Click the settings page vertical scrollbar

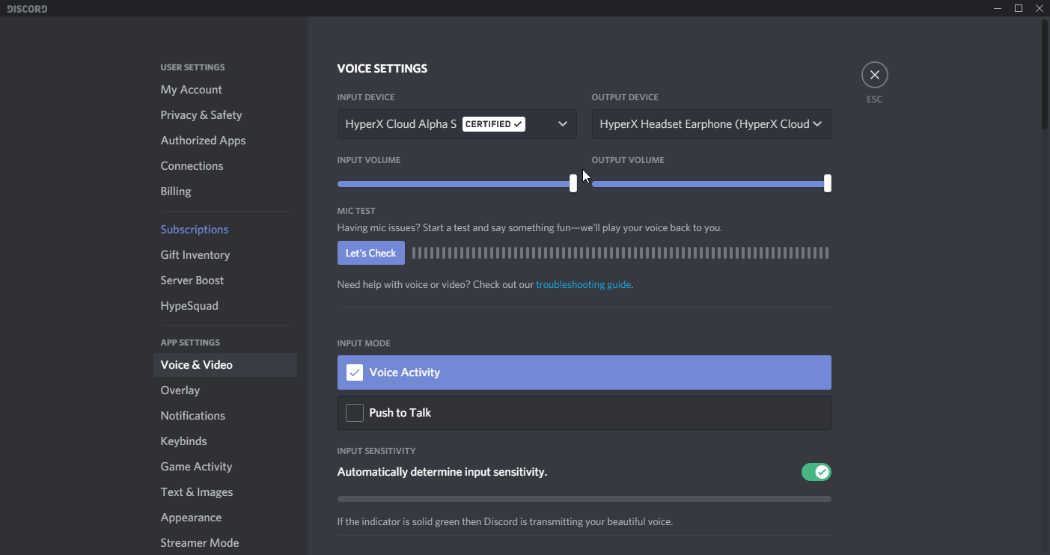coord(1045,75)
